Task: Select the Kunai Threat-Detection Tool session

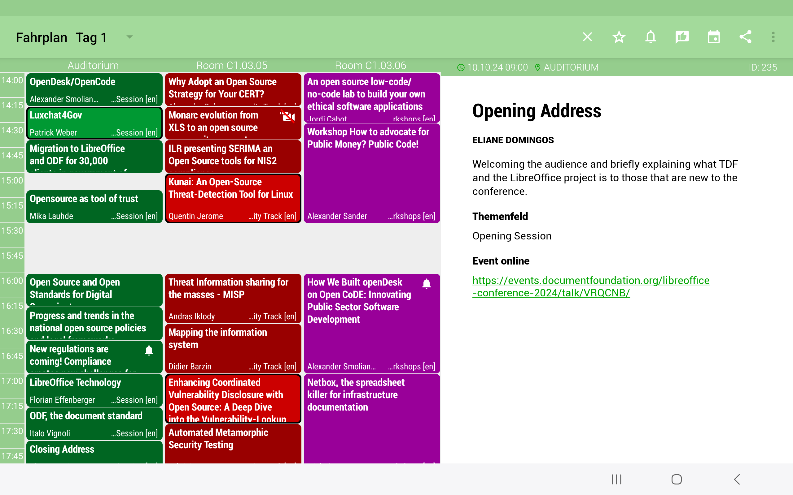Action: (x=233, y=198)
